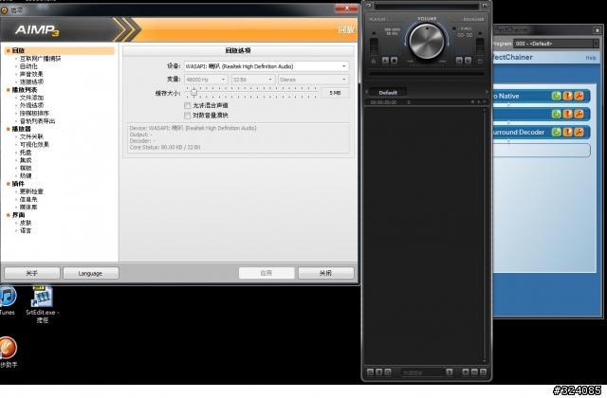
Task: Open the Stereo channels dropdown
Action: (313, 80)
